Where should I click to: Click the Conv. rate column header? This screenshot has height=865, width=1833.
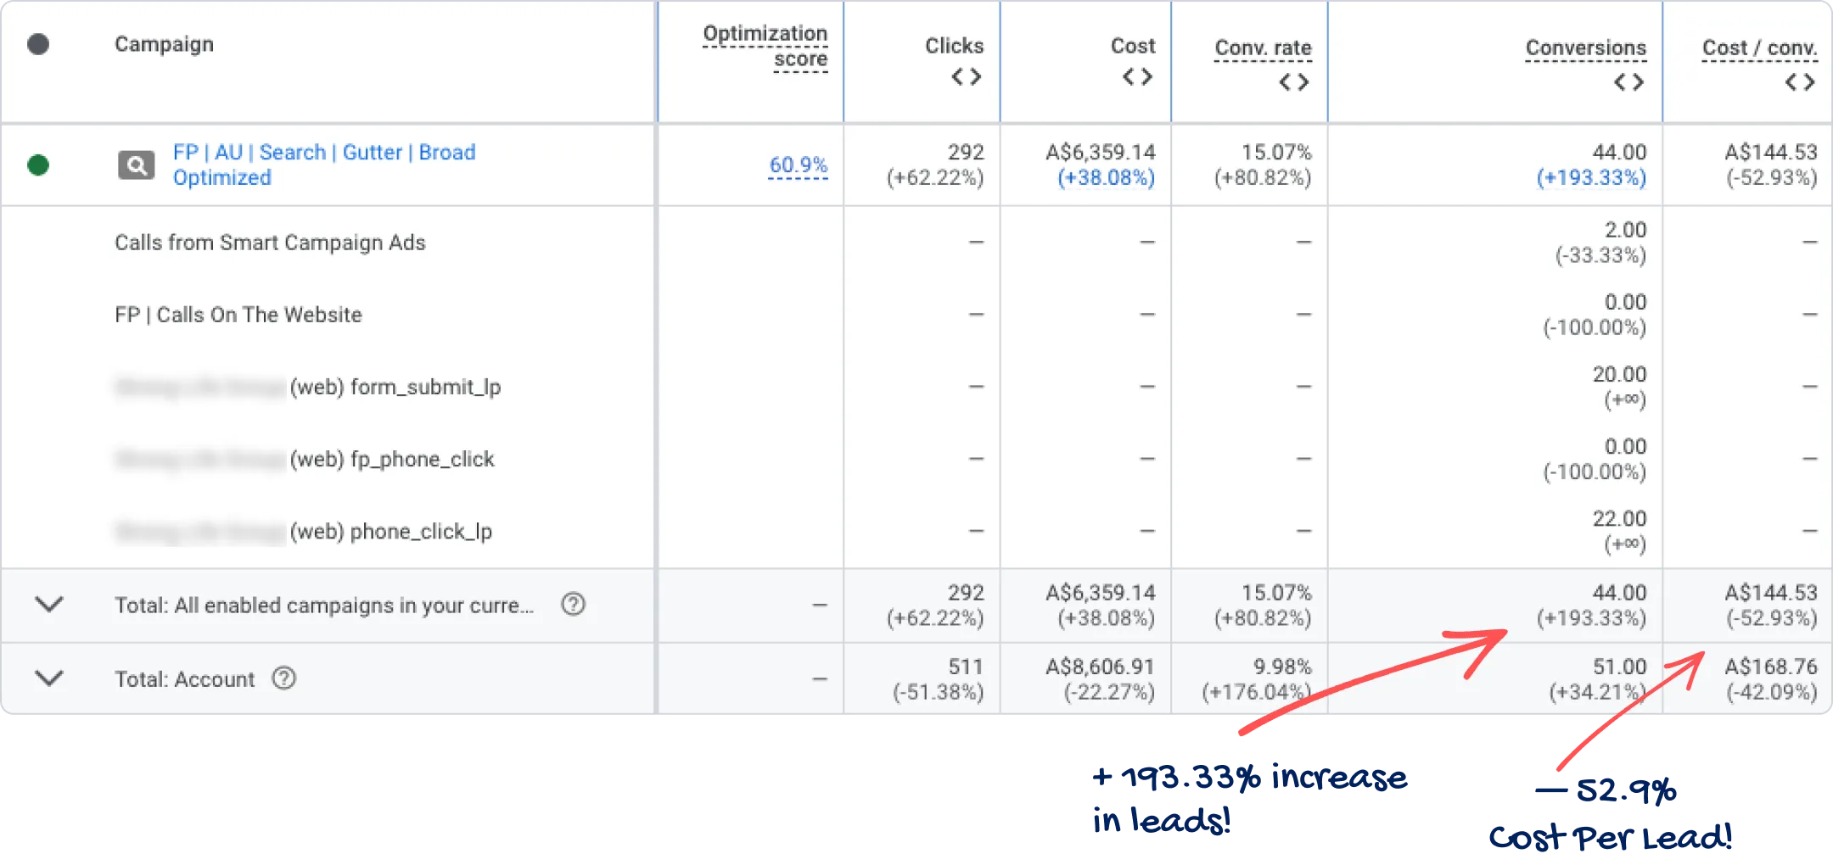[1263, 48]
